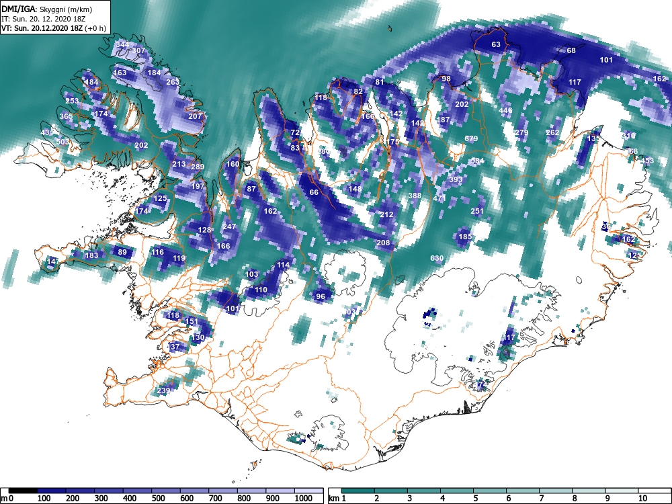The width and height of the screenshot is (672, 504).
Task: Select the '446' map value
Action: 506,110
